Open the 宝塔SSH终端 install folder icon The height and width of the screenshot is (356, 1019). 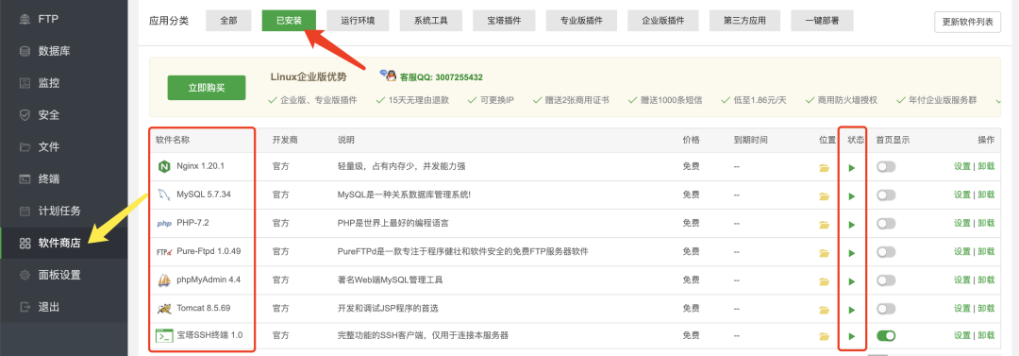[x=825, y=336]
